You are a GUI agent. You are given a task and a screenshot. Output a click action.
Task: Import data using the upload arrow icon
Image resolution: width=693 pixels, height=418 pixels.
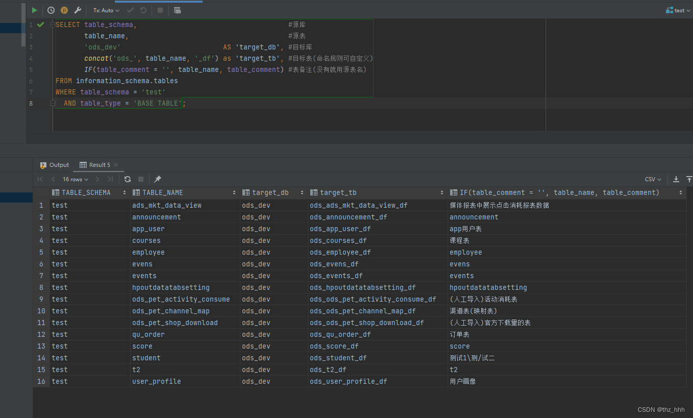(x=689, y=179)
